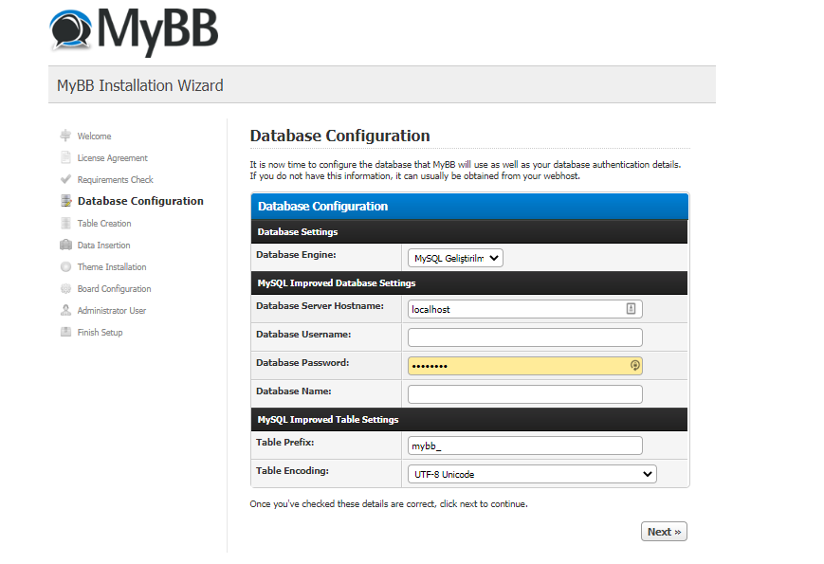Click the Table Prefix label

[x=284, y=442]
